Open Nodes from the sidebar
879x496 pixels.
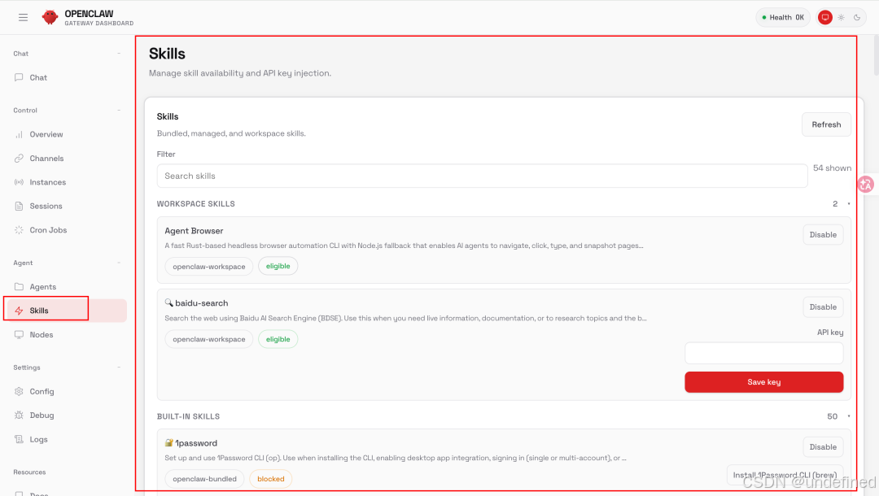[x=41, y=335]
